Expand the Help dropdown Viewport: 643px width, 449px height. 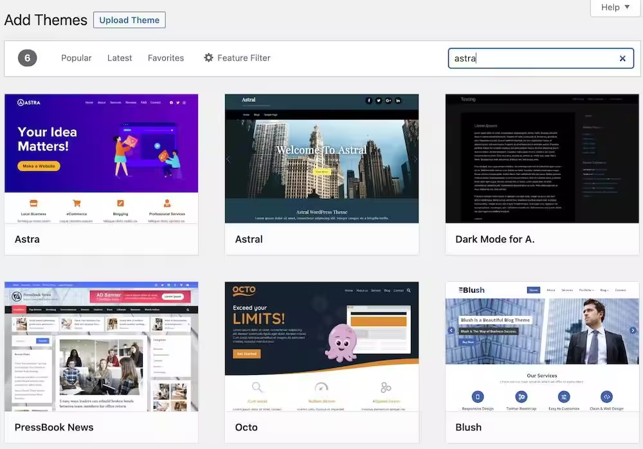coord(615,7)
